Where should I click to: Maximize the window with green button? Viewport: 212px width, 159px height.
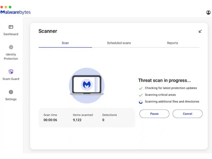tap(10, 7)
